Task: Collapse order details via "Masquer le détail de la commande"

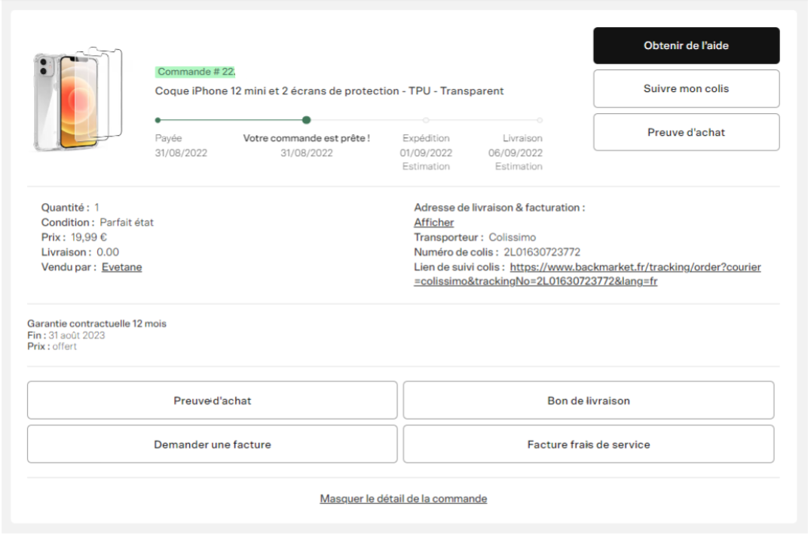Action: pyautogui.click(x=403, y=498)
